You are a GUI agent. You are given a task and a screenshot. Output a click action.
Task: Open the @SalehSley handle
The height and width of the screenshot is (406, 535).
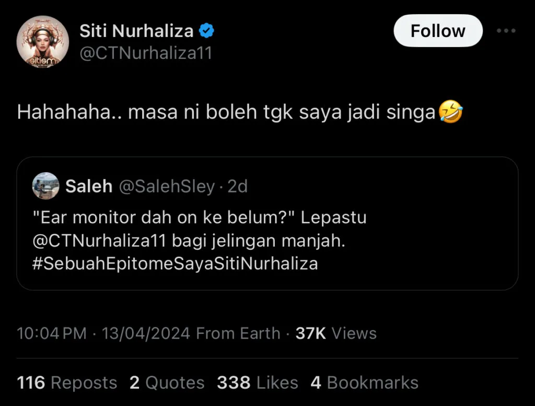[167, 186]
